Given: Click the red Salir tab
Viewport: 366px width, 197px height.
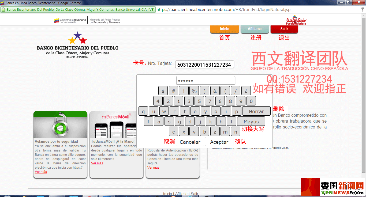Looking at the screenshot, I should point(284,29).
